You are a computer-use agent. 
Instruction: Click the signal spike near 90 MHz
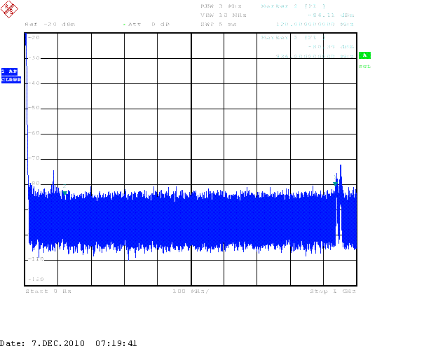point(53,179)
